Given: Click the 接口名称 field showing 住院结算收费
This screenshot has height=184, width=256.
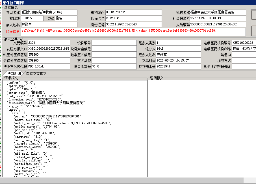Looking at the screenshot, I should point(49,12).
